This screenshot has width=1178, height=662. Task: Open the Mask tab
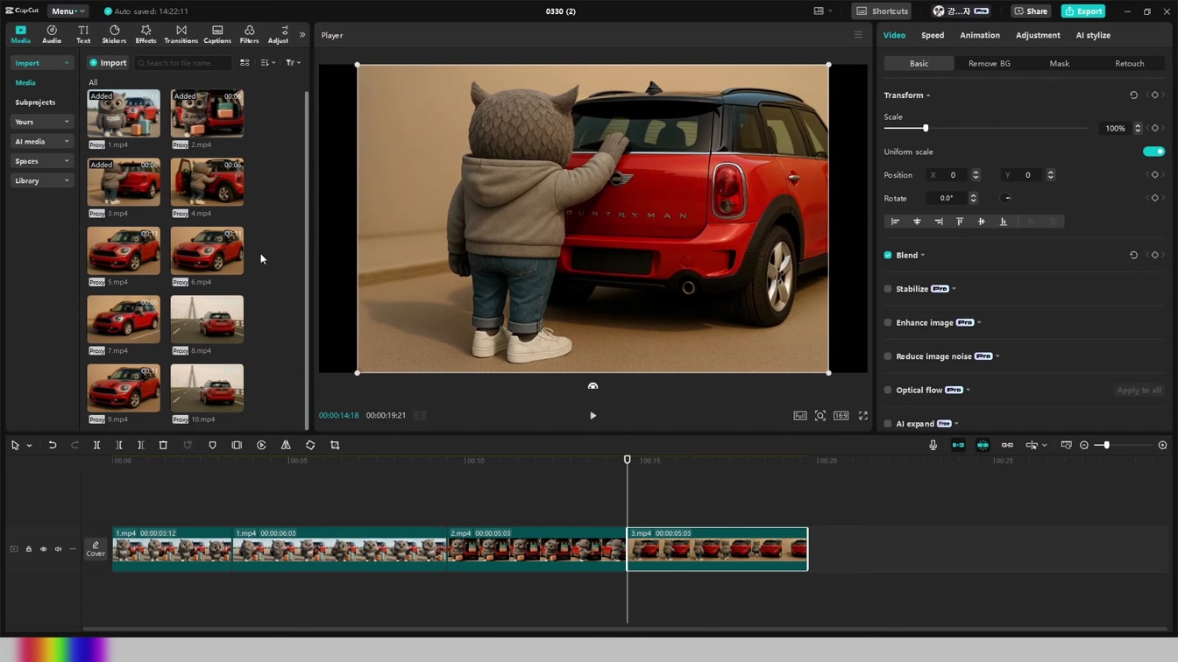pos(1060,64)
